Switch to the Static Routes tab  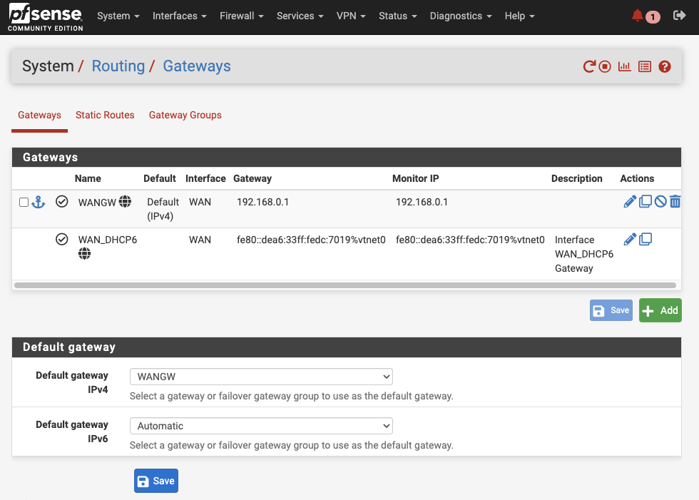[x=105, y=115]
